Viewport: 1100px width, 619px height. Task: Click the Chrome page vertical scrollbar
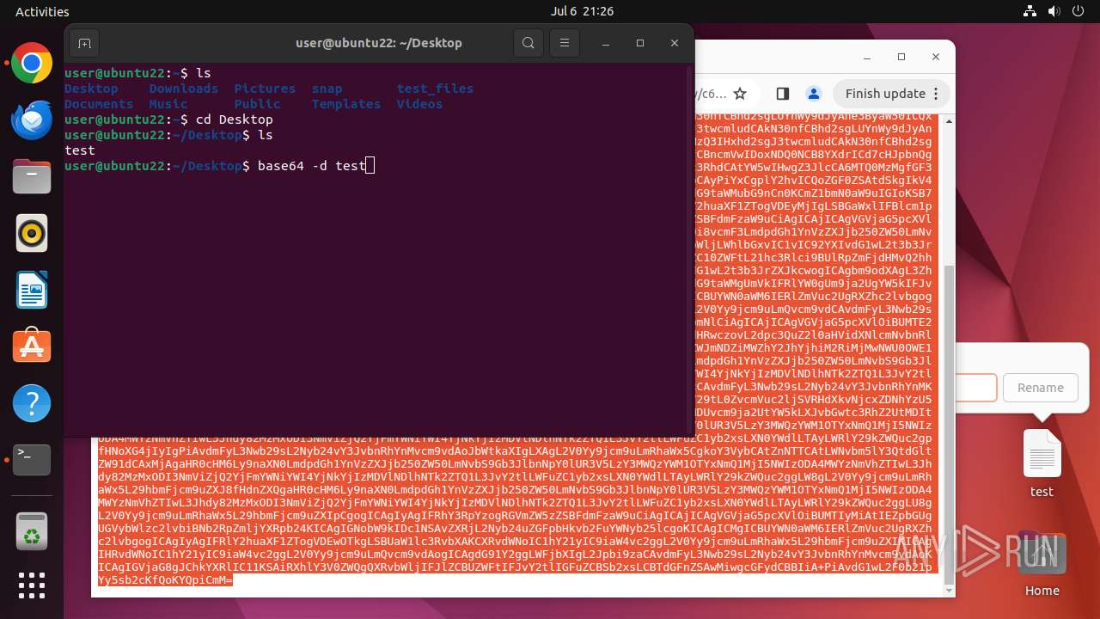[949, 426]
